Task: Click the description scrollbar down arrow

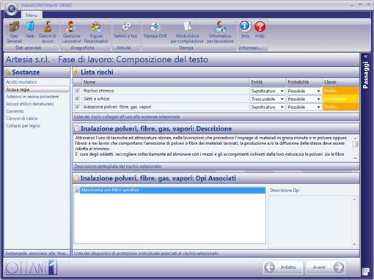Action: (x=355, y=158)
